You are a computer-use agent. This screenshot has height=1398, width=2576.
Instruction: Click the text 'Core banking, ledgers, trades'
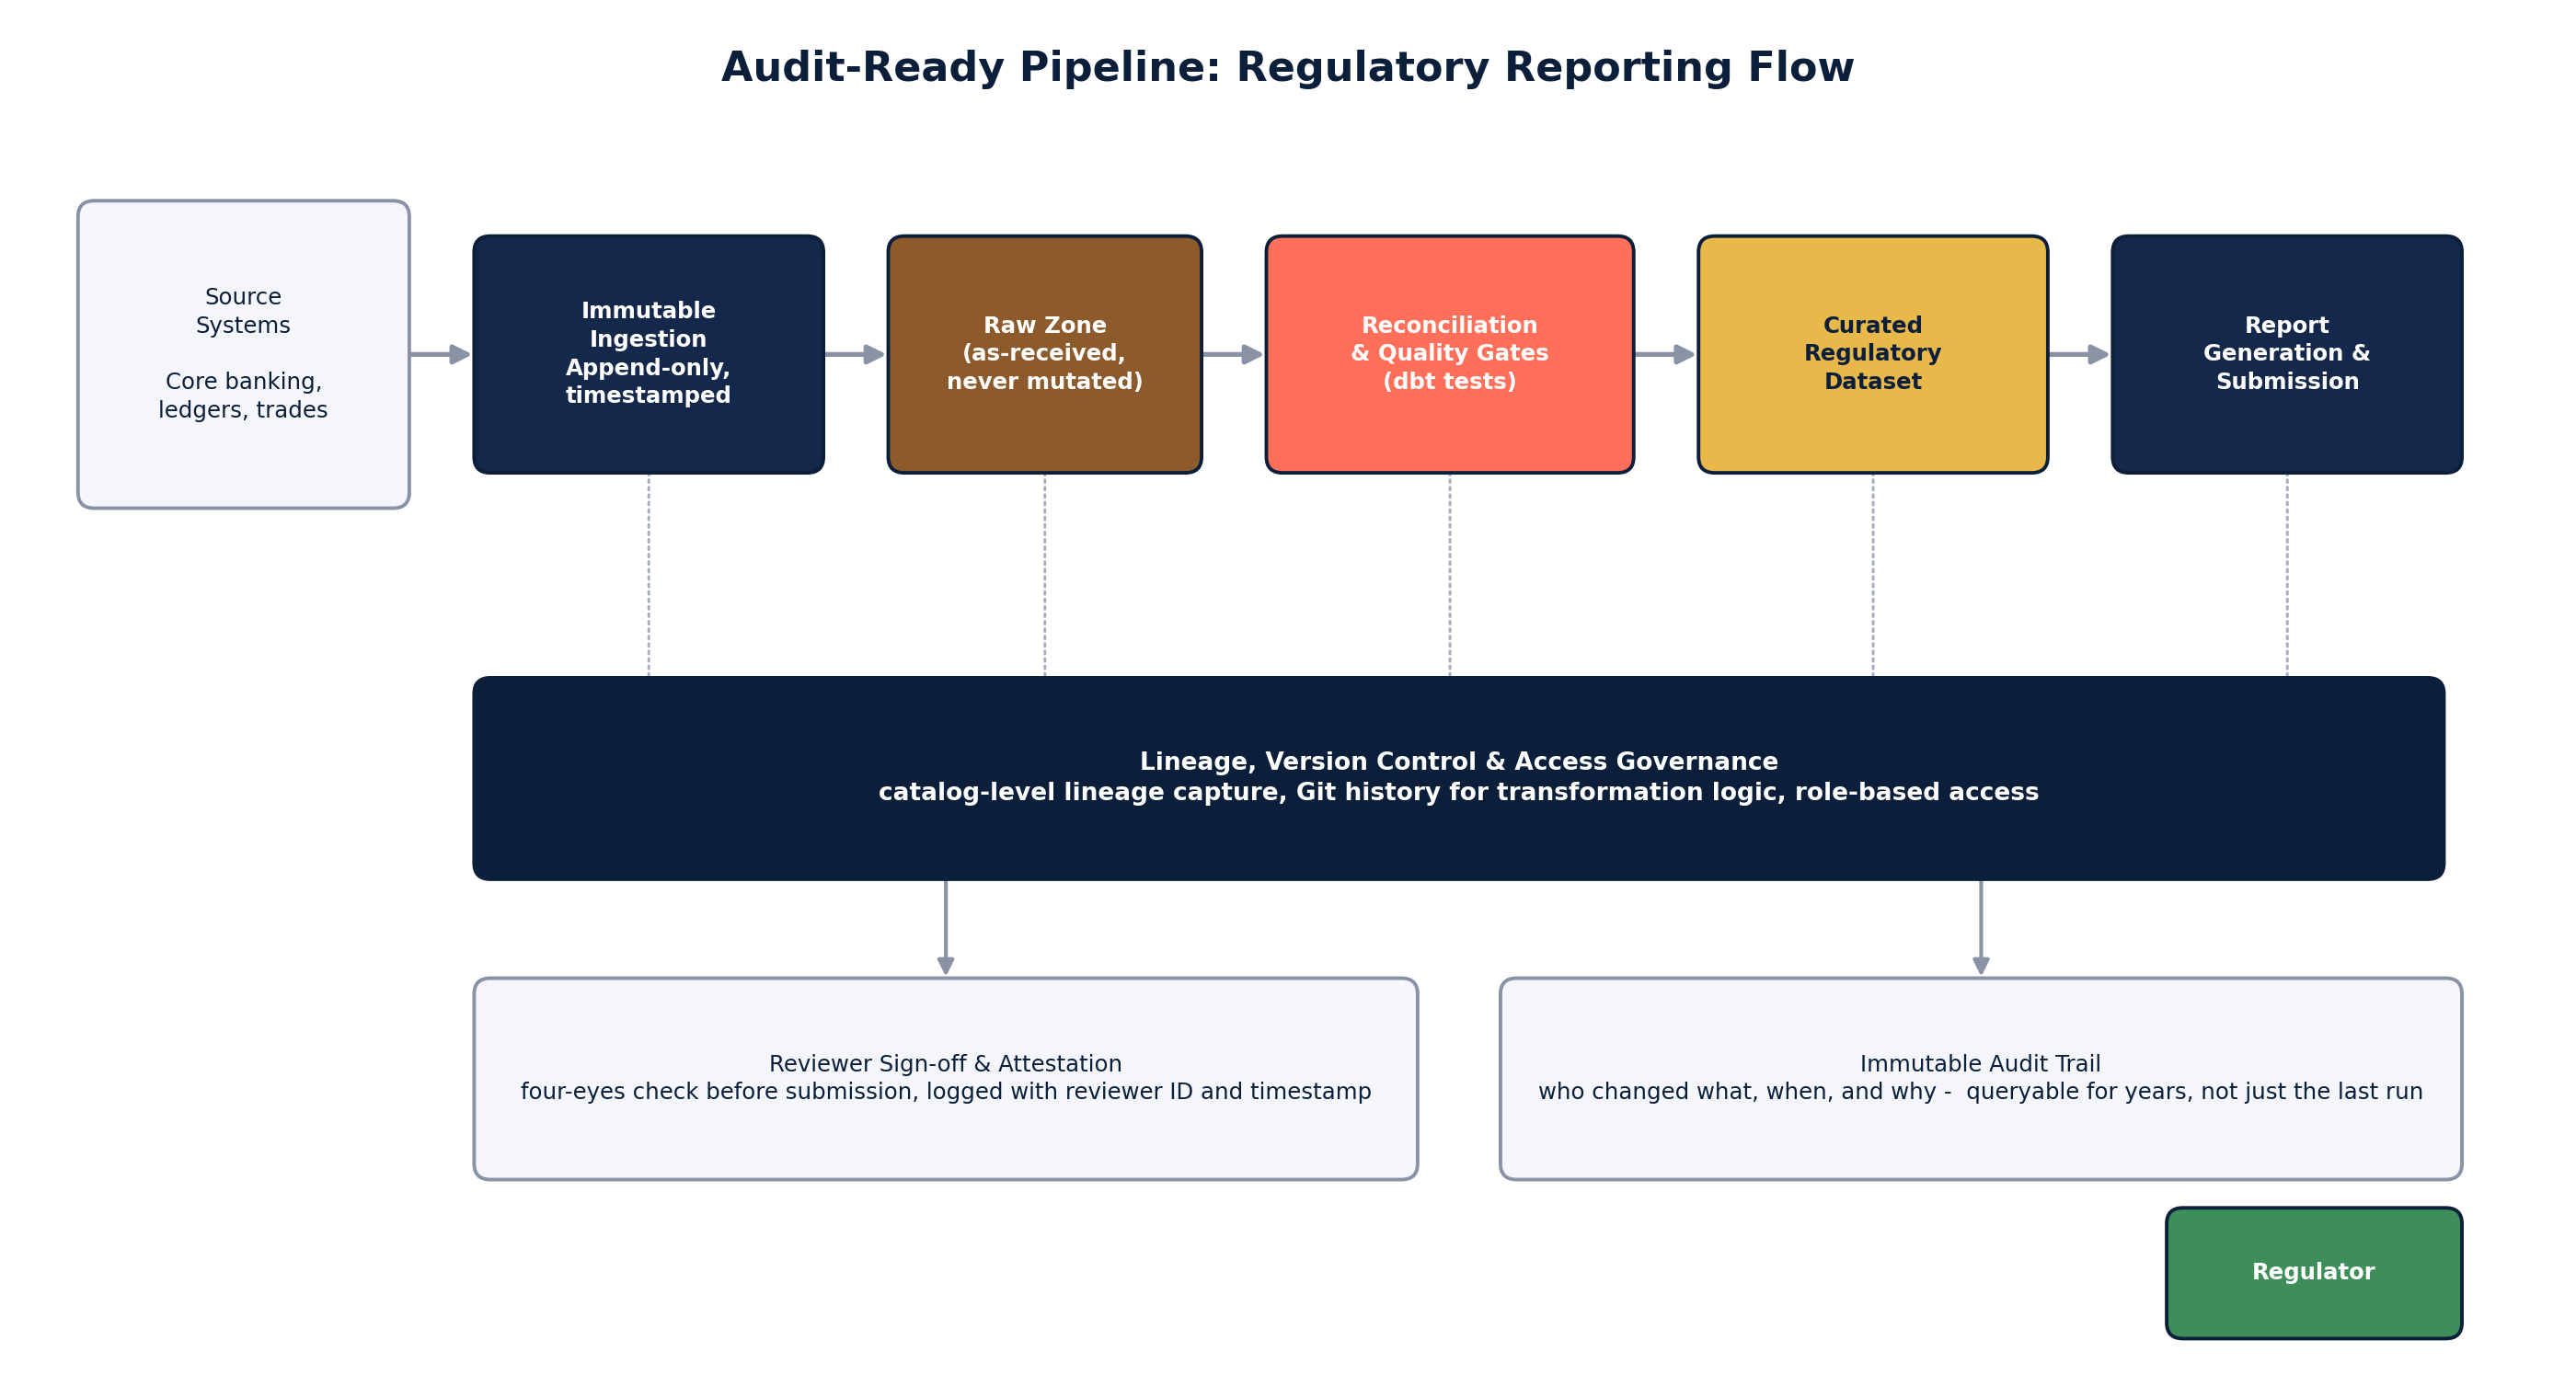243,395
